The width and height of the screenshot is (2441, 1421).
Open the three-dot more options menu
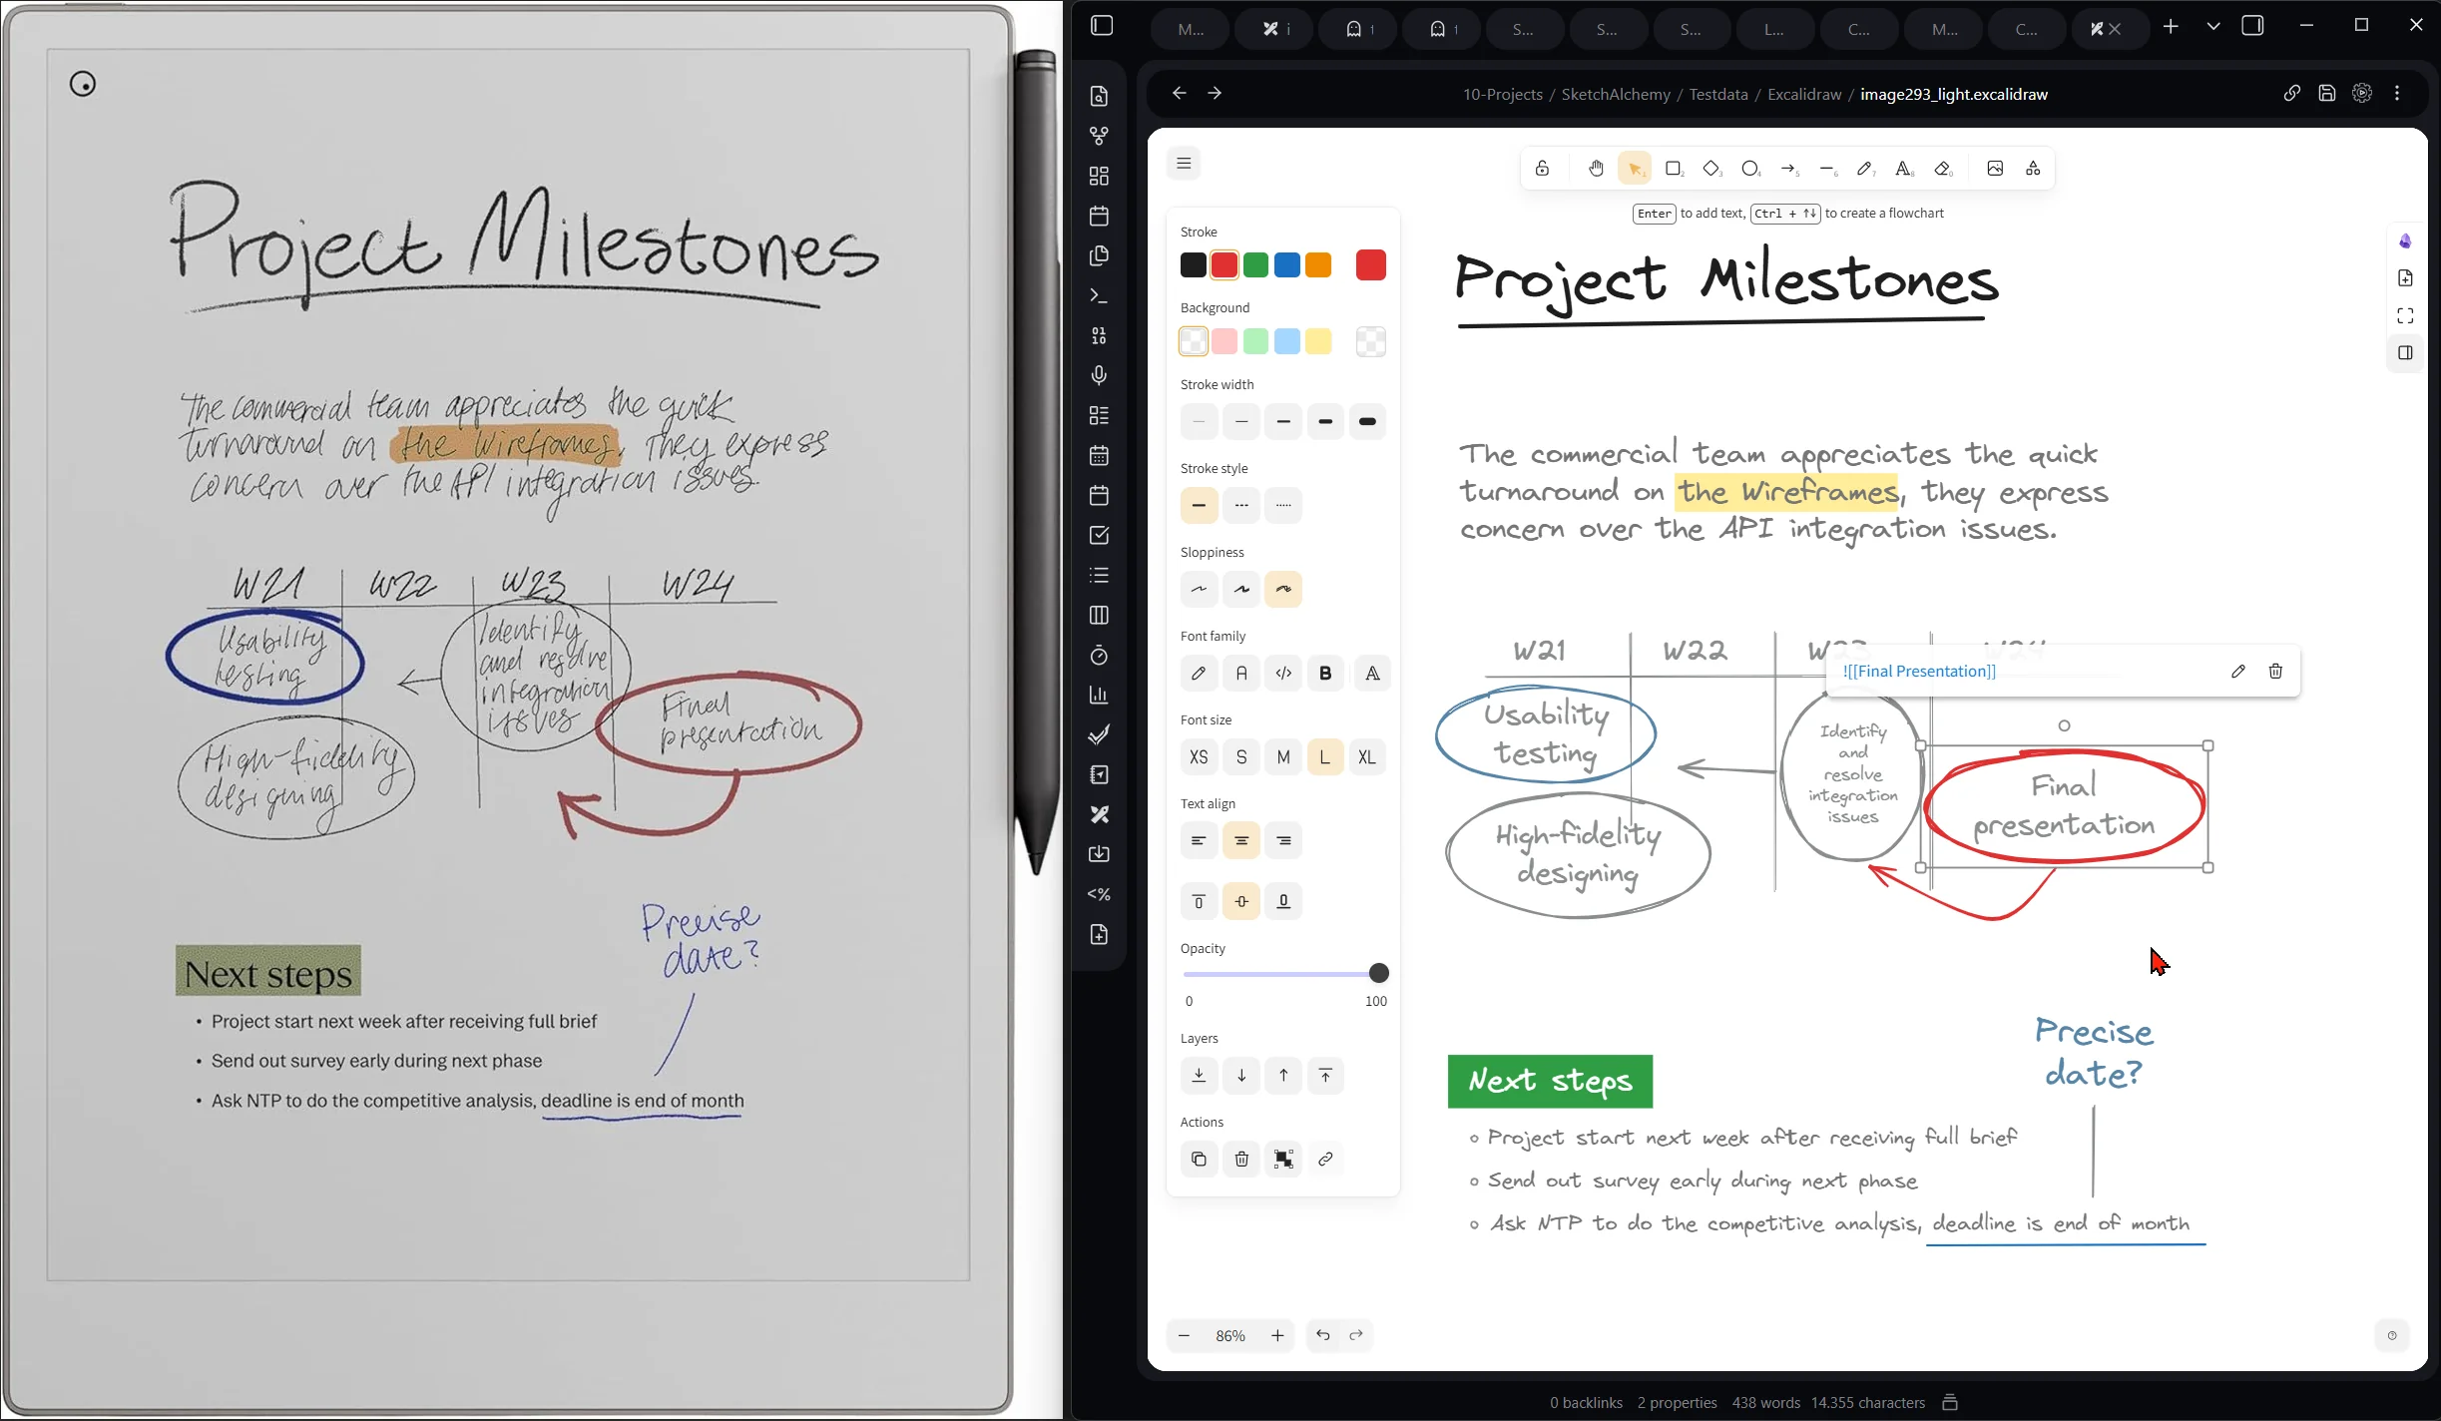(x=2397, y=93)
